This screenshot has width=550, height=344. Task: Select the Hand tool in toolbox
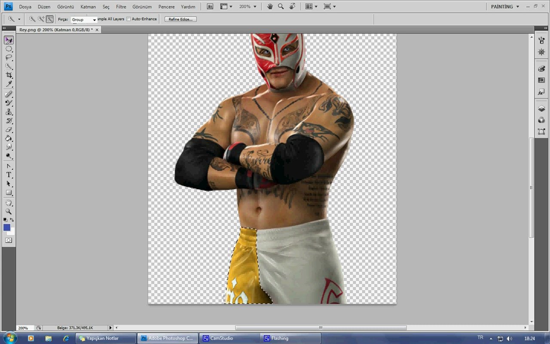click(x=9, y=203)
